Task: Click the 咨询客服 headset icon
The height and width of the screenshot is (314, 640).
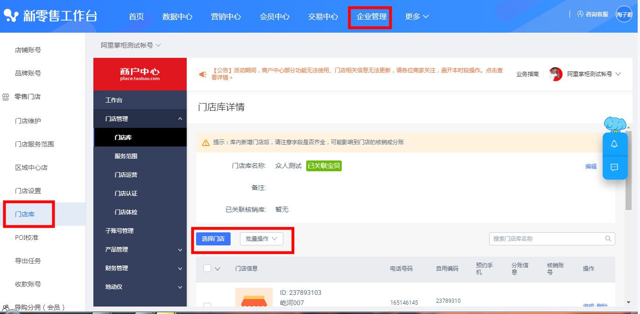Action: click(x=581, y=14)
